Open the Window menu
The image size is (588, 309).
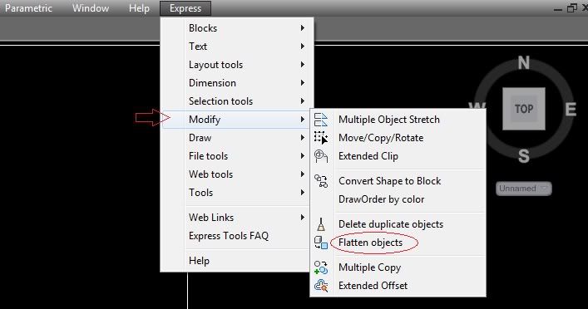coord(91,8)
